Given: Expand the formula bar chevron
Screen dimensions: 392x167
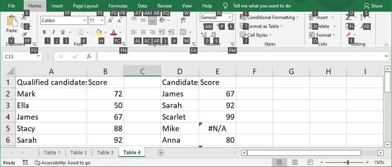Looking at the screenshot, I should [386, 57].
